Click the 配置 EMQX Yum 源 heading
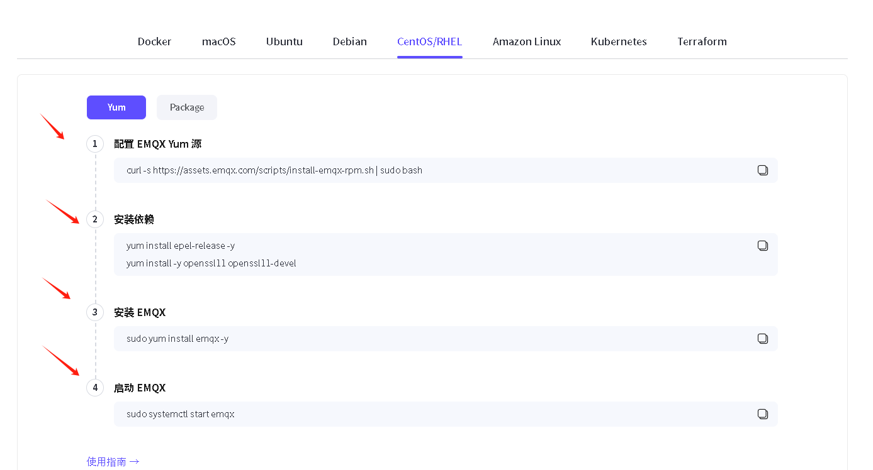This screenshot has height=470, width=873. point(157,144)
